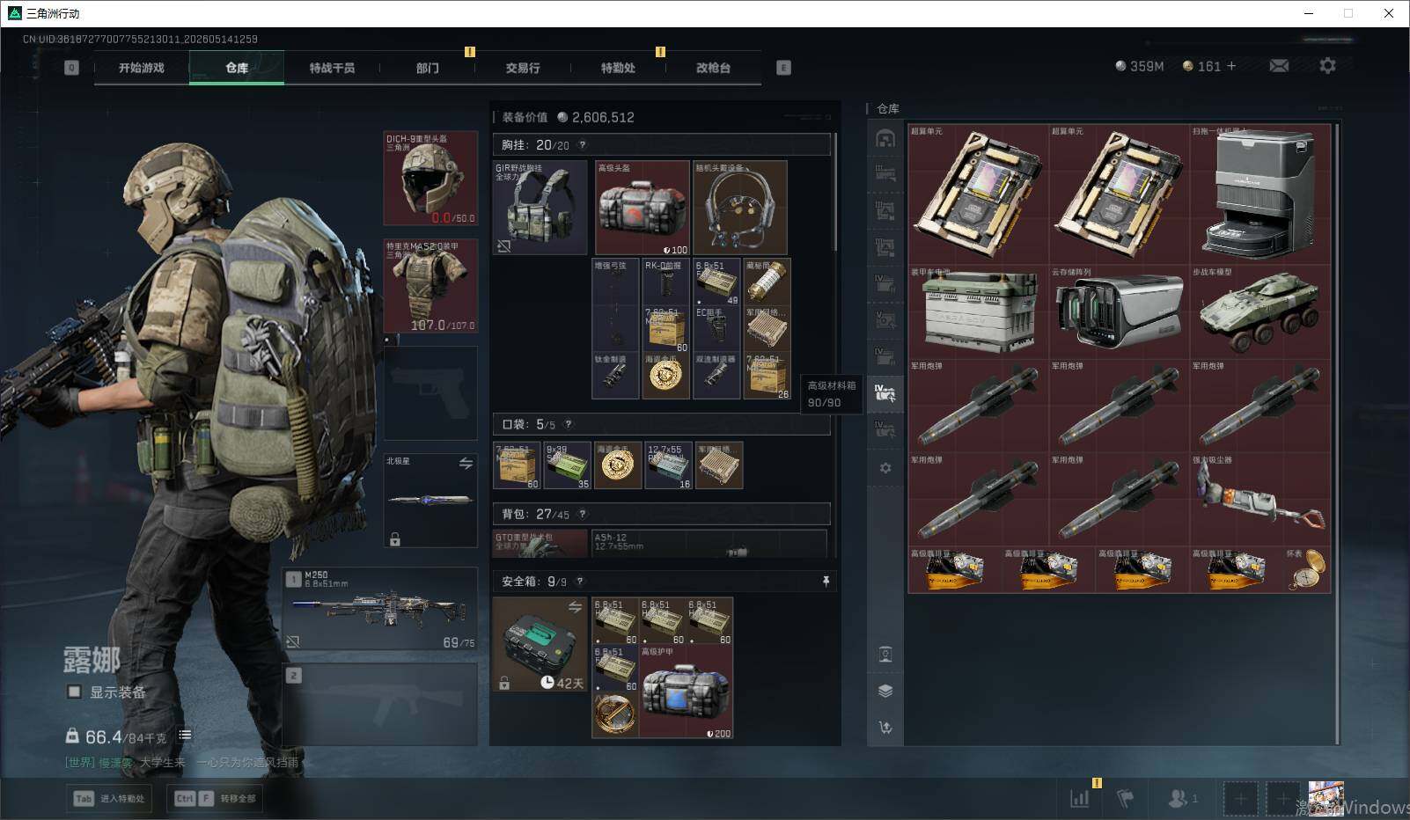The width and height of the screenshot is (1410, 820).
Task: Select the DICH-9 heavy helmet slot
Action: click(x=430, y=179)
